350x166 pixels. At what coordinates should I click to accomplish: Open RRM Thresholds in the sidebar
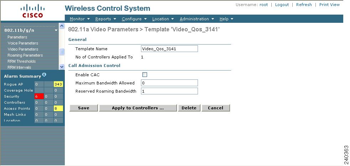pos(21,61)
